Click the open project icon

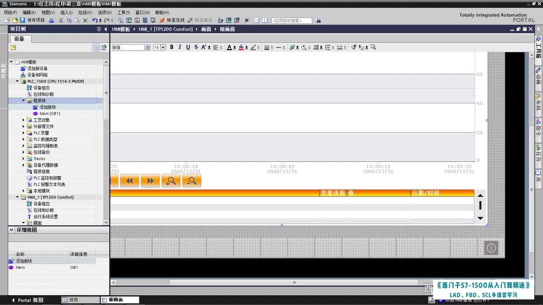tap(15, 20)
